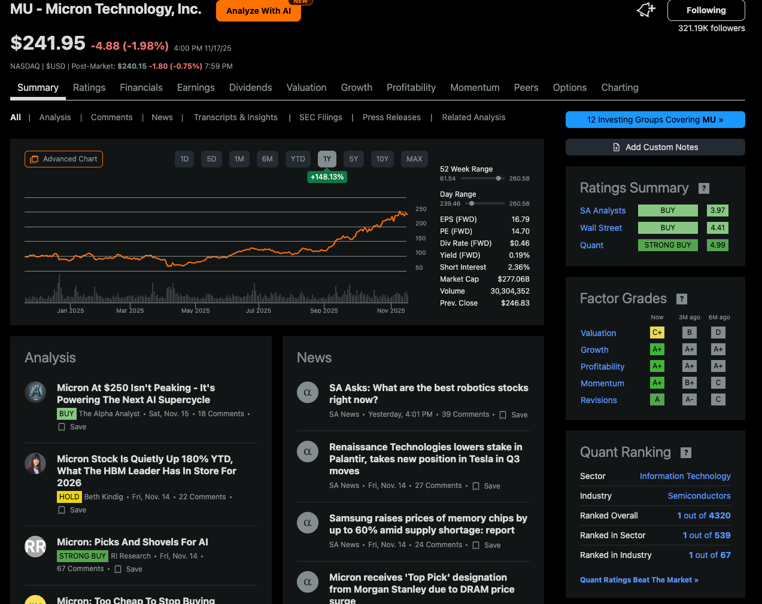Select the 1Y chart range
762x604 pixels.
[327, 159]
